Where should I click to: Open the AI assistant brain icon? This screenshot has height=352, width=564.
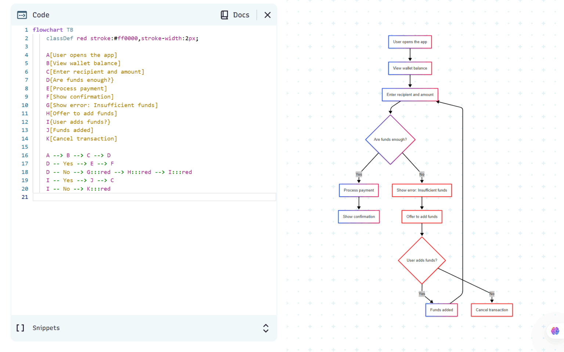554,331
